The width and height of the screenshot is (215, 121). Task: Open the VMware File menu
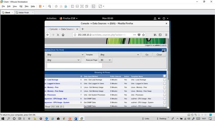3,6
